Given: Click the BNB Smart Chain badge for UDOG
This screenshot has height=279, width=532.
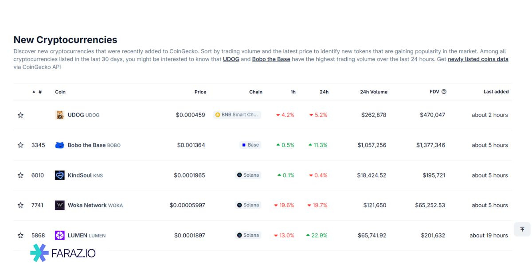Looking at the screenshot, I should point(237,115).
